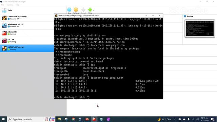217x122 pixels.
Task: Click the 'www.google.com ping statistics' line
Action: point(80,35)
